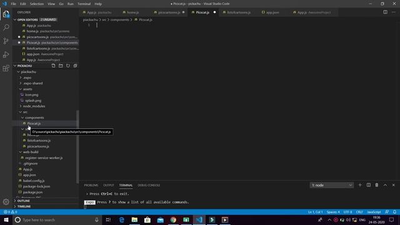
Task: Open errors and warnings count in status bar
Action: tap(10, 212)
